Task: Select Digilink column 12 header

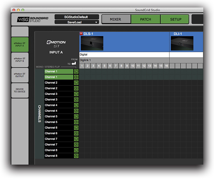Action: pyautogui.click(x=144, y=66)
